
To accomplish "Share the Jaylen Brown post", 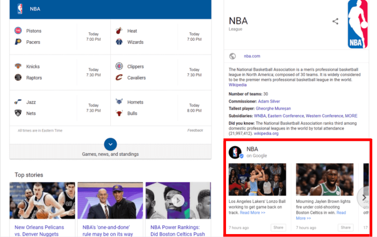I will pos(345,227).
